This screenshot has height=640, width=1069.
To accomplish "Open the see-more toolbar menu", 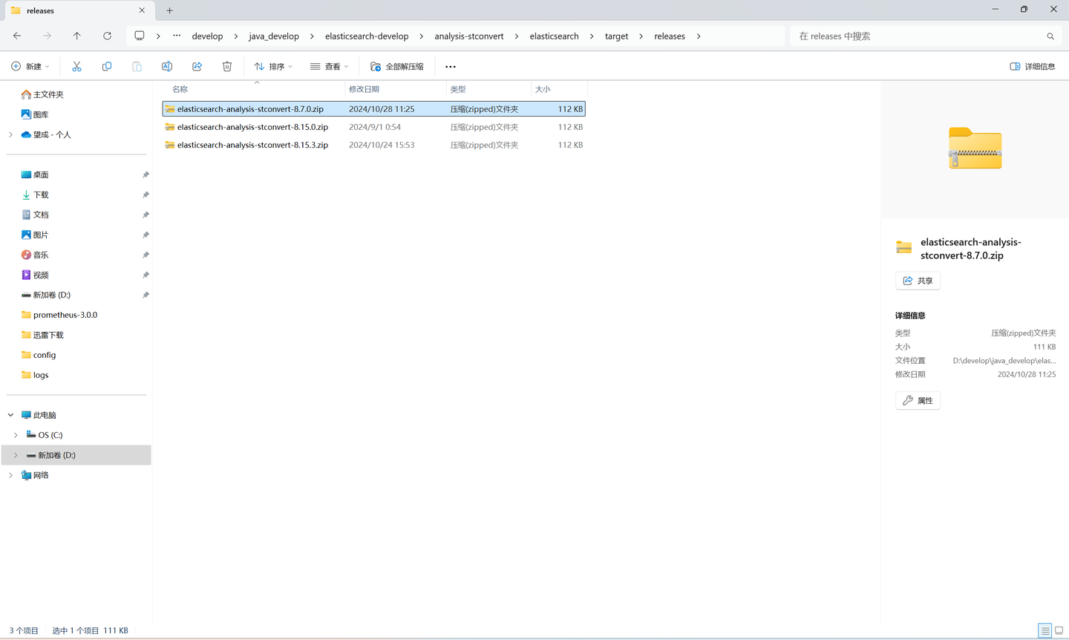I will (450, 66).
